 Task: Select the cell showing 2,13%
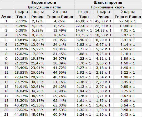click(x=21, y=21)
